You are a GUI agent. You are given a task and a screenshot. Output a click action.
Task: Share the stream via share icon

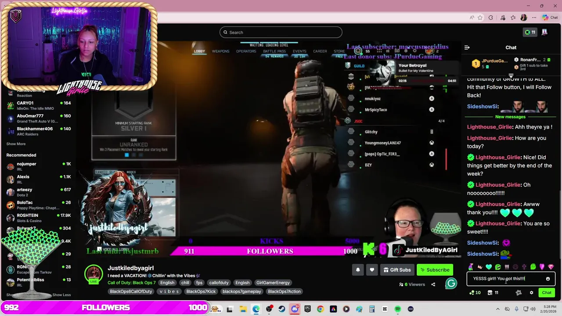pos(433,284)
